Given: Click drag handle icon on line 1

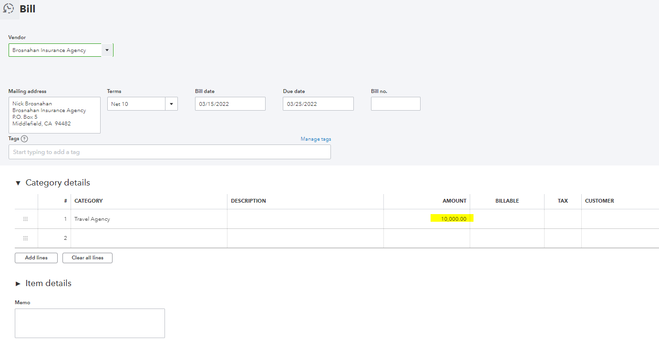Looking at the screenshot, I should 26,219.
